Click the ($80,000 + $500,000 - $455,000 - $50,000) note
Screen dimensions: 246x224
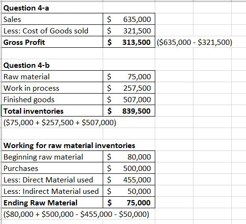click(x=76, y=214)
